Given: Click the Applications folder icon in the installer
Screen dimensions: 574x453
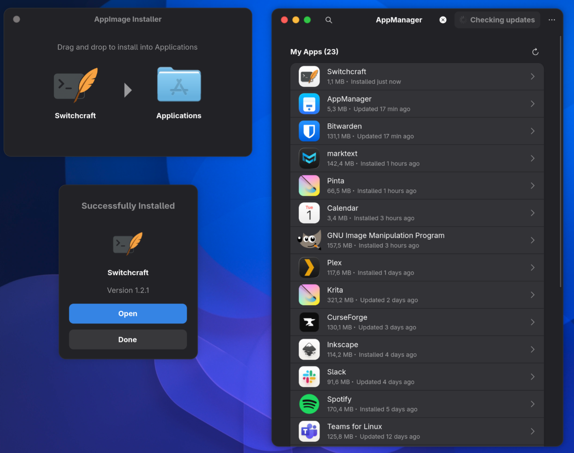Looking at the screenshot, I should click(x=179, y=84).
